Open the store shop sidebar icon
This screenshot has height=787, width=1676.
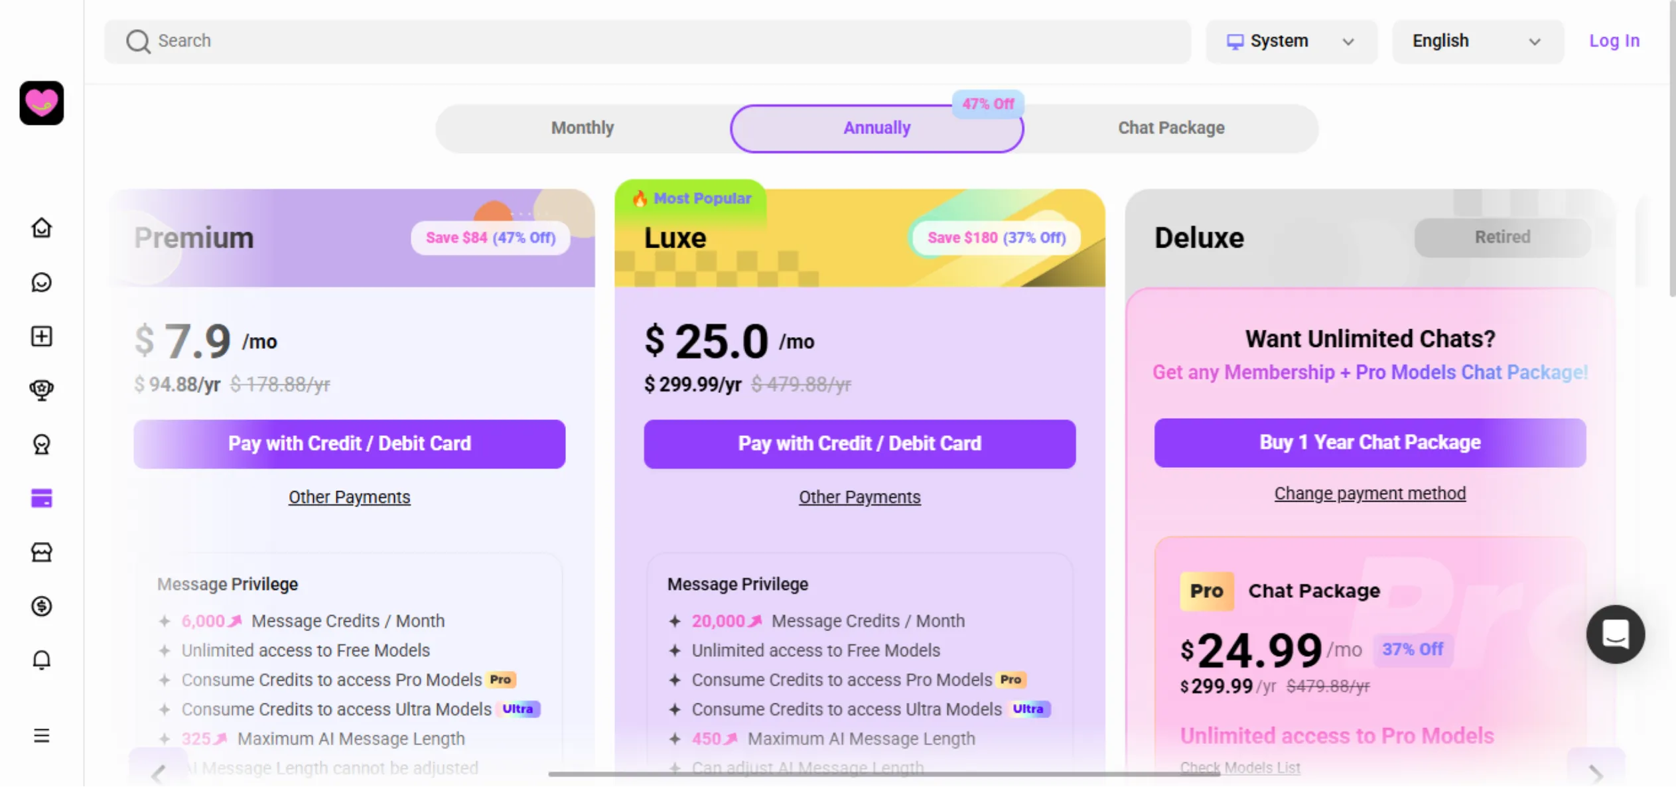(41, 552)
